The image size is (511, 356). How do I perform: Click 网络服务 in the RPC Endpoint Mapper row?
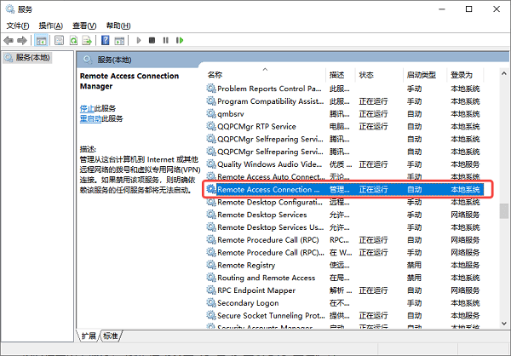[465, 290]
